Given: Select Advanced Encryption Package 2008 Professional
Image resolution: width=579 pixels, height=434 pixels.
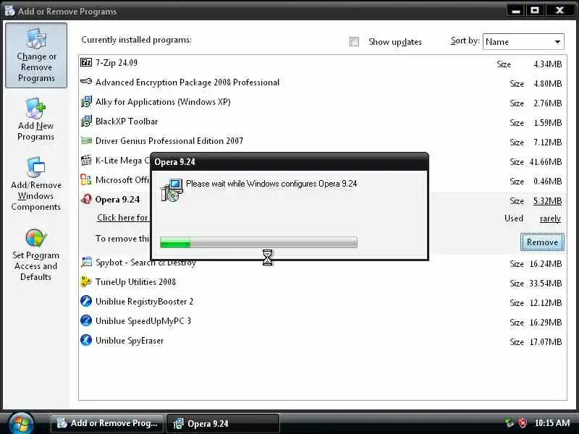Looking at the screenshot, I should pos(187,82).
